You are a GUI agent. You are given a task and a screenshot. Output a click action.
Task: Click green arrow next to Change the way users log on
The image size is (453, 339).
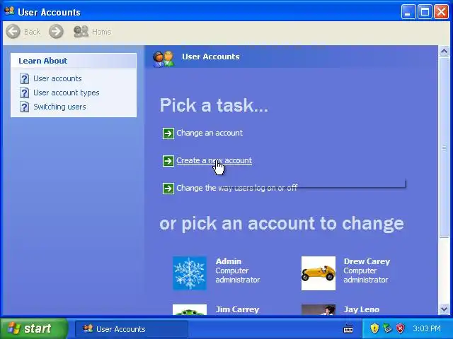tap(168, 189)
